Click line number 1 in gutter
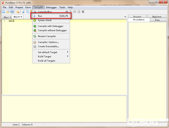The image size is (169, 128). coord(5,21)
